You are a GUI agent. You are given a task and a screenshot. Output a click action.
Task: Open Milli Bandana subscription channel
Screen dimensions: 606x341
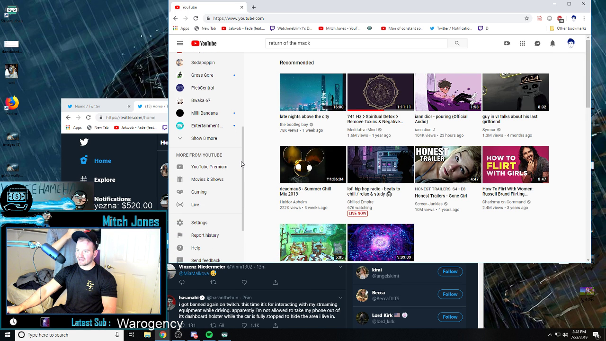click(x=204, y=113)
